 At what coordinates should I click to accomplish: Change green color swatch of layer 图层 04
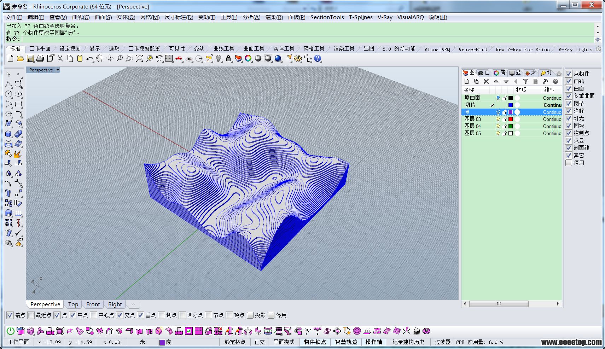click(x=511, y=126)
